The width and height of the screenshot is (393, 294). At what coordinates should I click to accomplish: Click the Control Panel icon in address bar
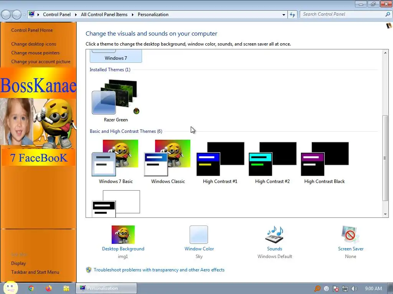(x=31, y=14)
